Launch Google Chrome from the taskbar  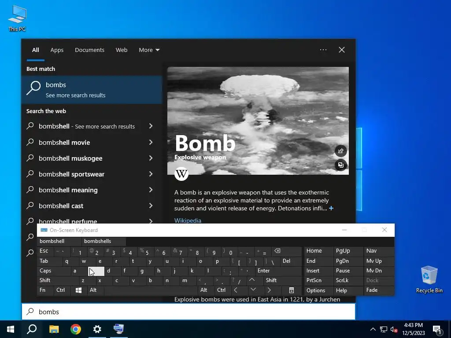click(x=76, y=329)
